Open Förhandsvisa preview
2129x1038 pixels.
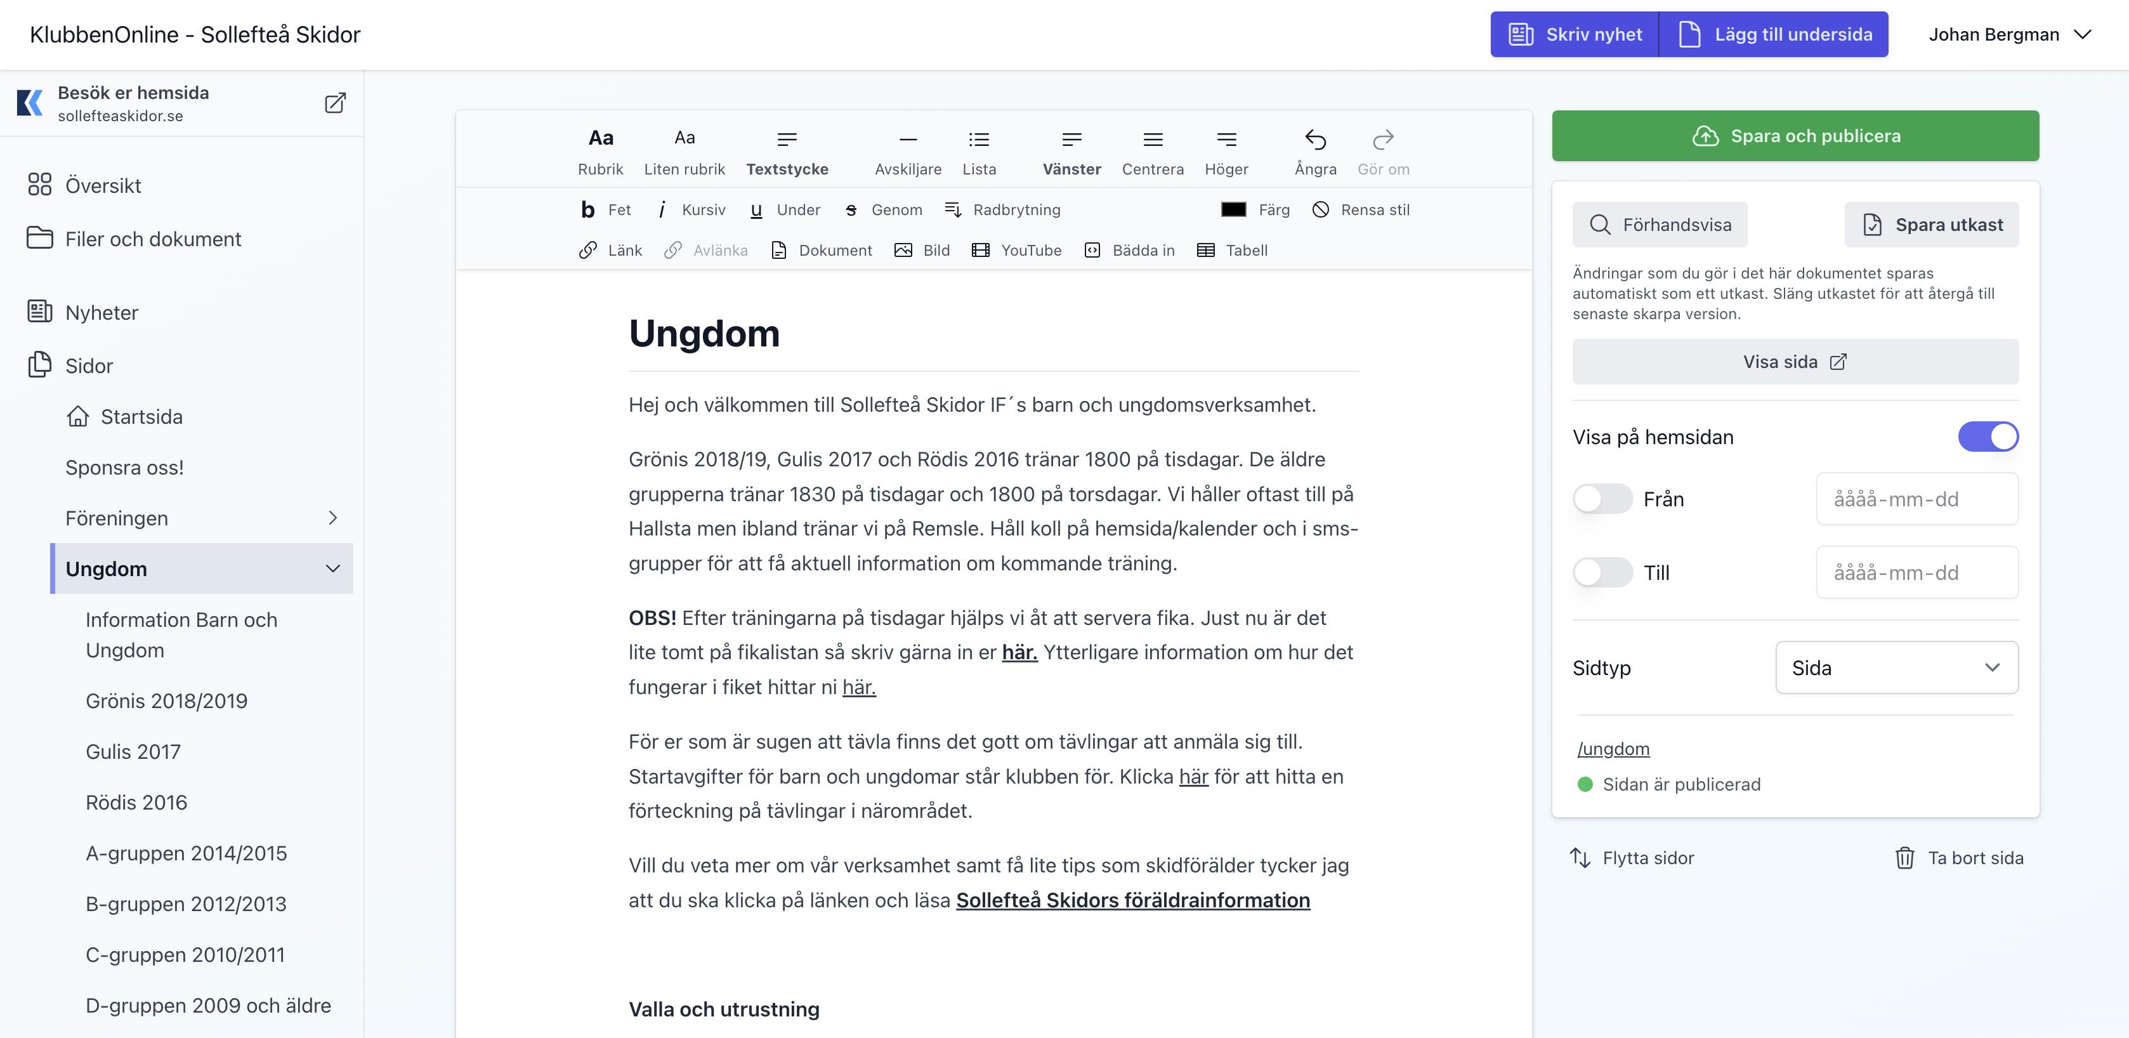point(1660,224)
